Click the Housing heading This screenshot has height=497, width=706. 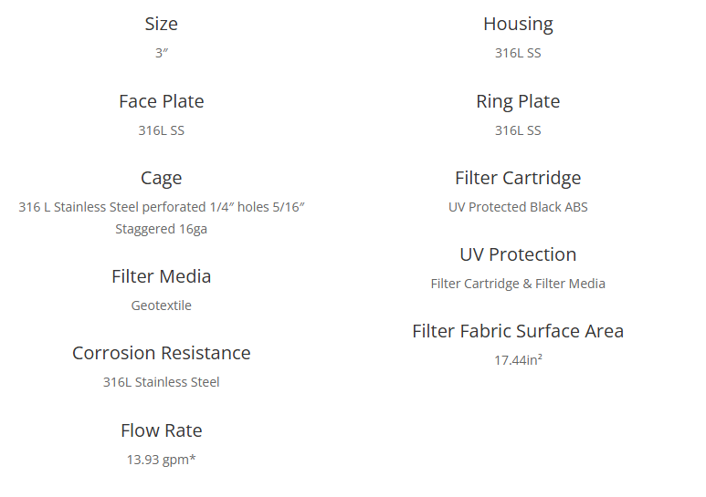tap(518, 25)
